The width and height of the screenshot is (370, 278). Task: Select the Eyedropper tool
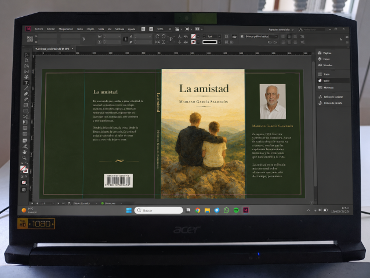[25, 147]
